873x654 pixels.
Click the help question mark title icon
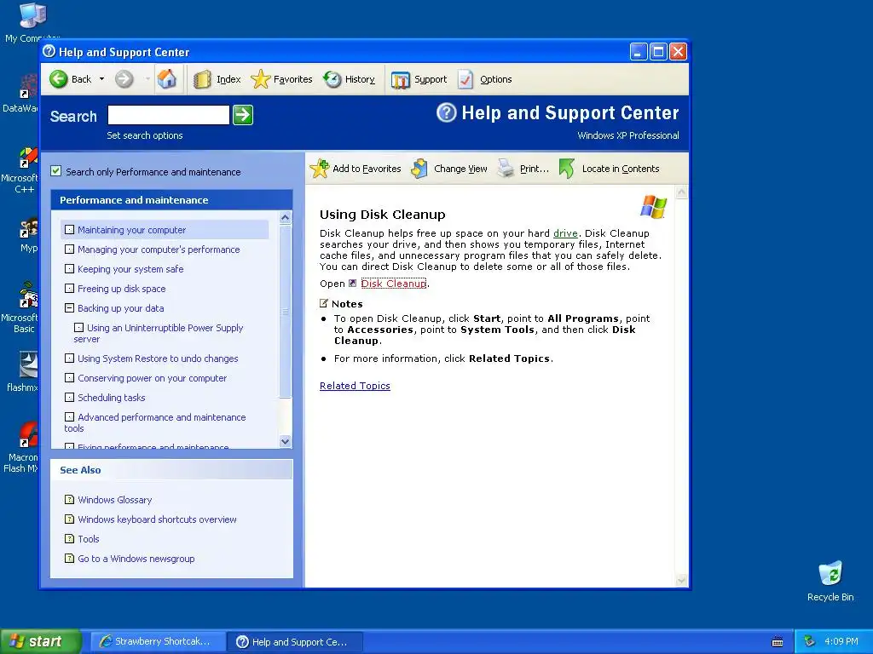point(49,52)
